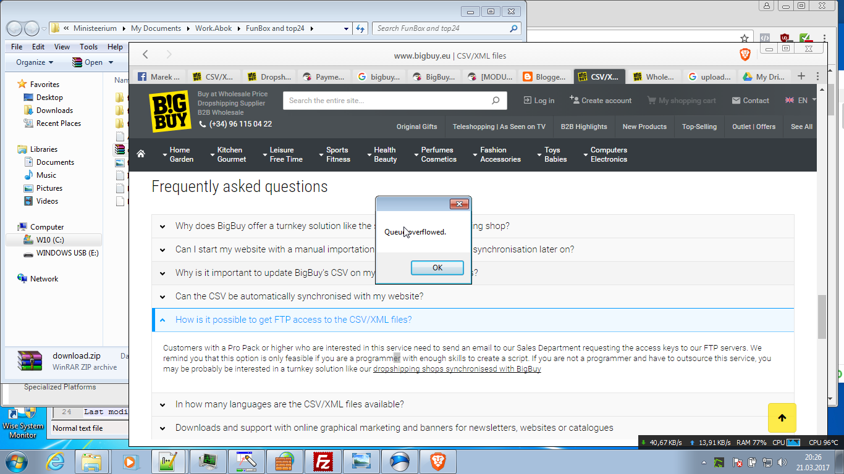Click the taskbar clock showing 20:26
The image size is (844, 474).
click(x=814, y=462)
